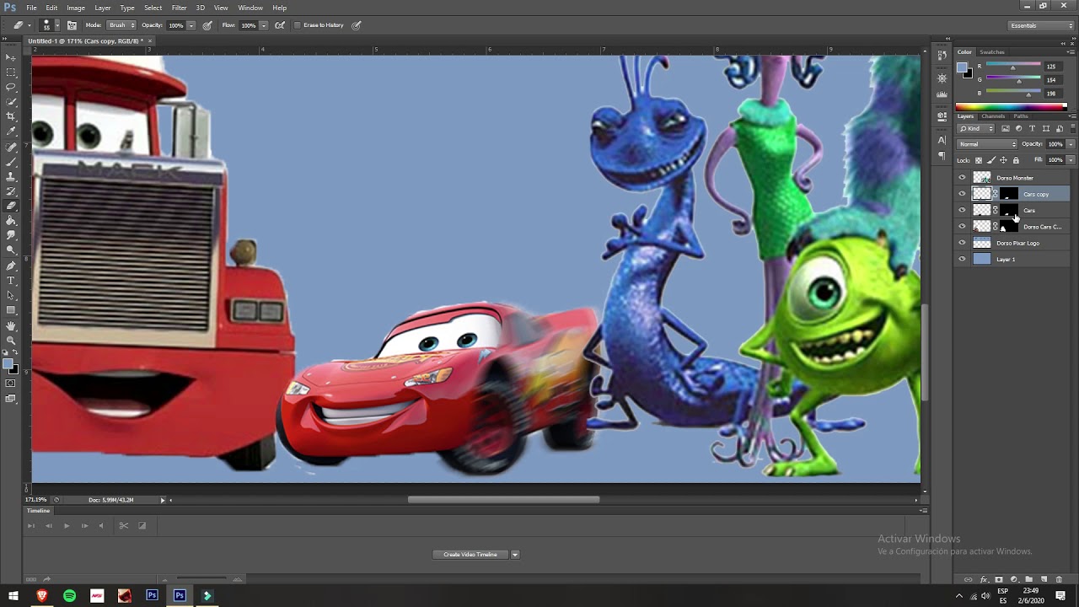
Task: Toggle visibility of Layer 1
Action: tap(962, 260)
